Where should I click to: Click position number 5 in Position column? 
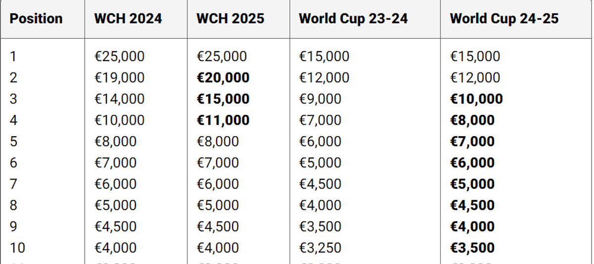(x=13, y=142)
